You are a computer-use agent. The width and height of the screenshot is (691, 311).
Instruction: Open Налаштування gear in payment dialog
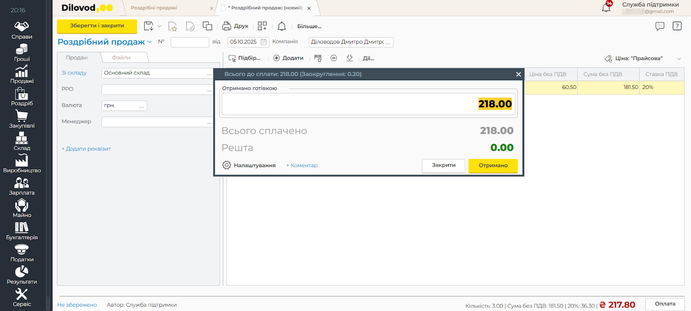click(x=227, y=165)
